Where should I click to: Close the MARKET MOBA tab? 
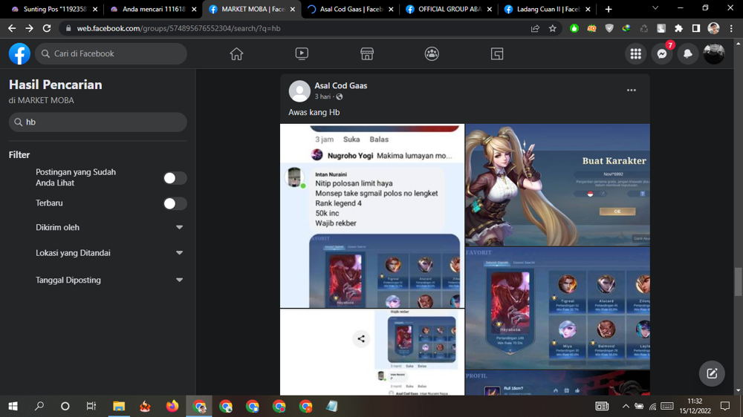tap(292, 9)
